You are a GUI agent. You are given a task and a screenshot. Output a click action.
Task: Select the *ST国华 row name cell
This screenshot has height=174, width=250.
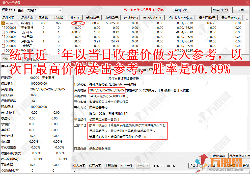(27, 37)
